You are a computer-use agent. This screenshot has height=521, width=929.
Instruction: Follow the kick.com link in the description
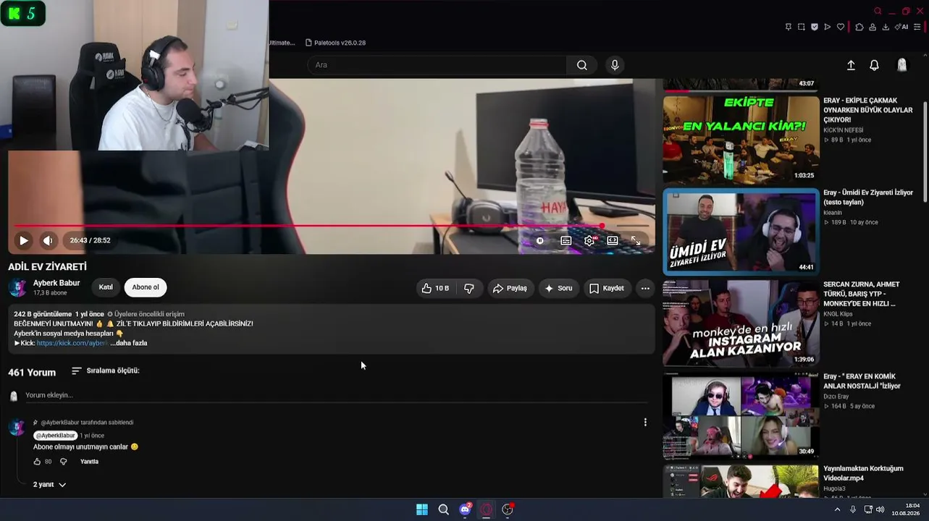tap(72, 343)
